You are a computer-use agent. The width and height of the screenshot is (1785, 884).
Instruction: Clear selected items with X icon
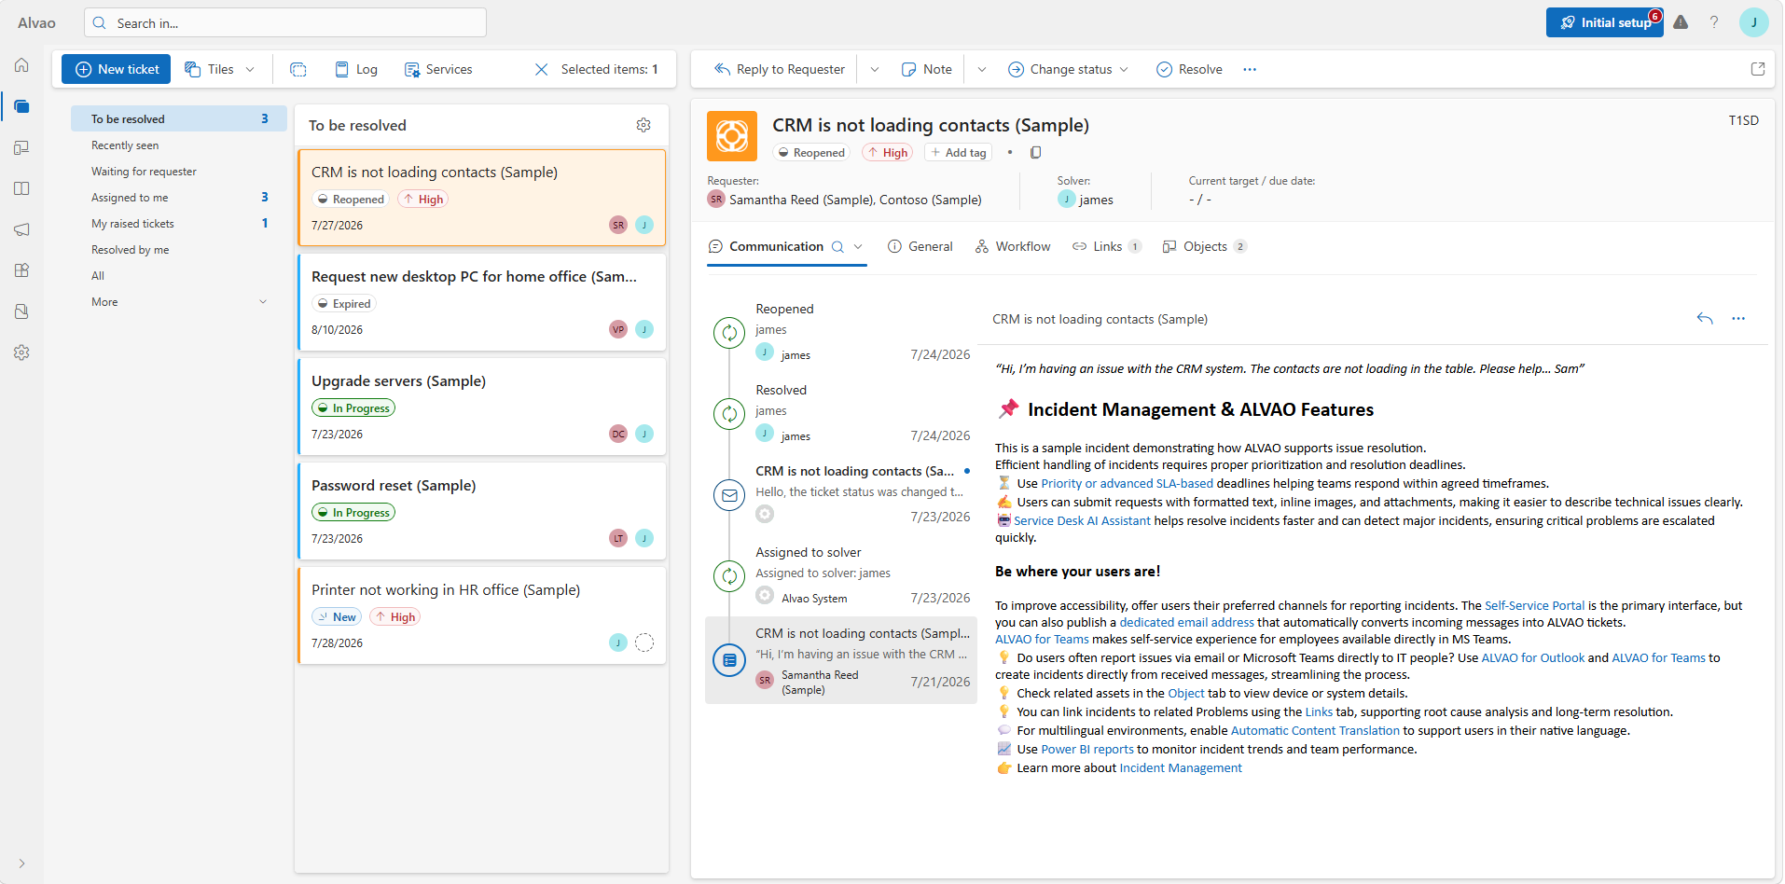click(541, 69)
